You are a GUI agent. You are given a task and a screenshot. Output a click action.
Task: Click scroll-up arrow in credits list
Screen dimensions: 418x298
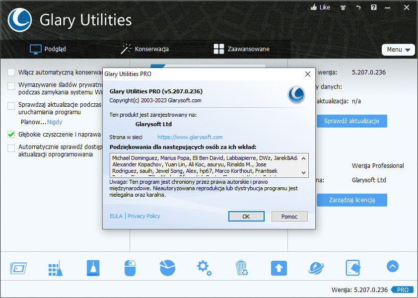click(303, 158)
